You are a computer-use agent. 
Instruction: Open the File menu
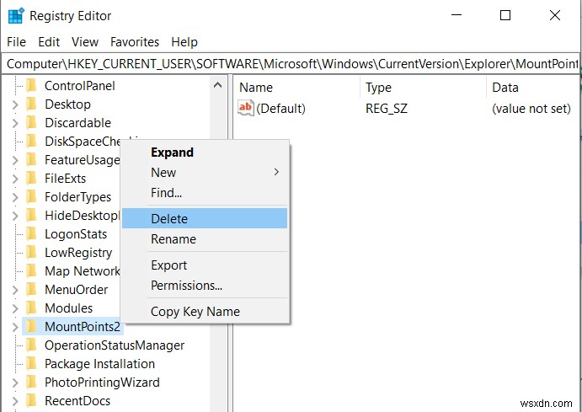(x=16, y=42)
